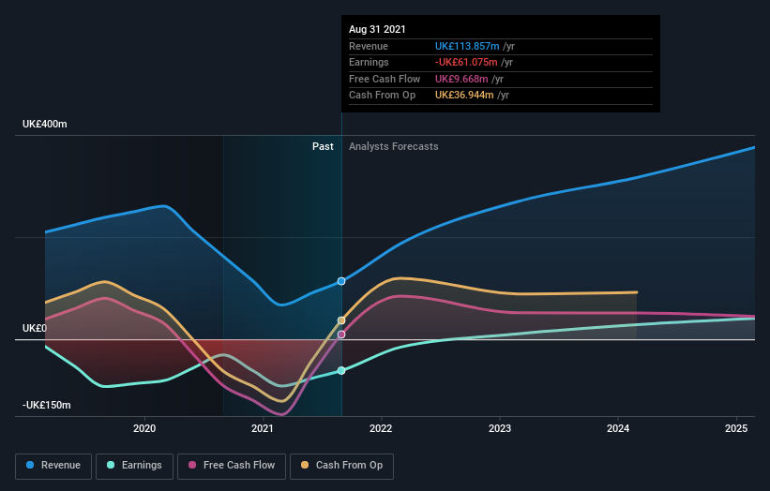Toggle the Cash From Op legend button

[341, 466]
